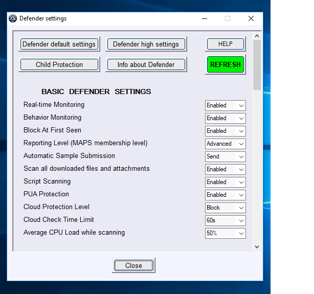The height and width of the screenshot is (294, 314).
Task: Apply Defender high settings
Action: tap(146, 44)
